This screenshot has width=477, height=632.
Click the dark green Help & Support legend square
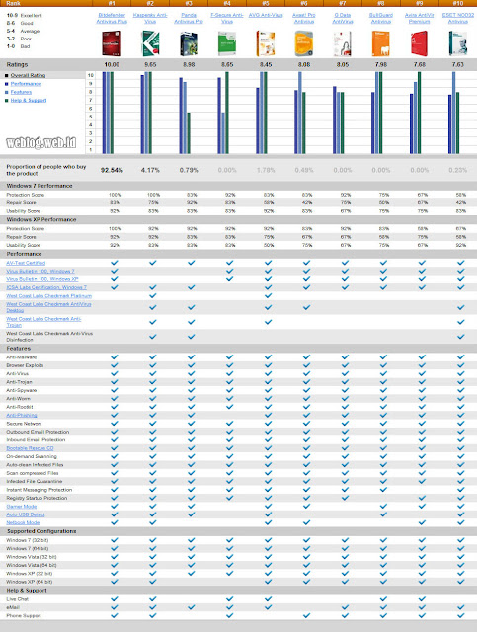tap(7, 100)
